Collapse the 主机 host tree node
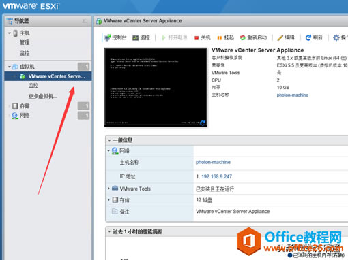This screenshot has width=348, height=260. coord(10,33)
